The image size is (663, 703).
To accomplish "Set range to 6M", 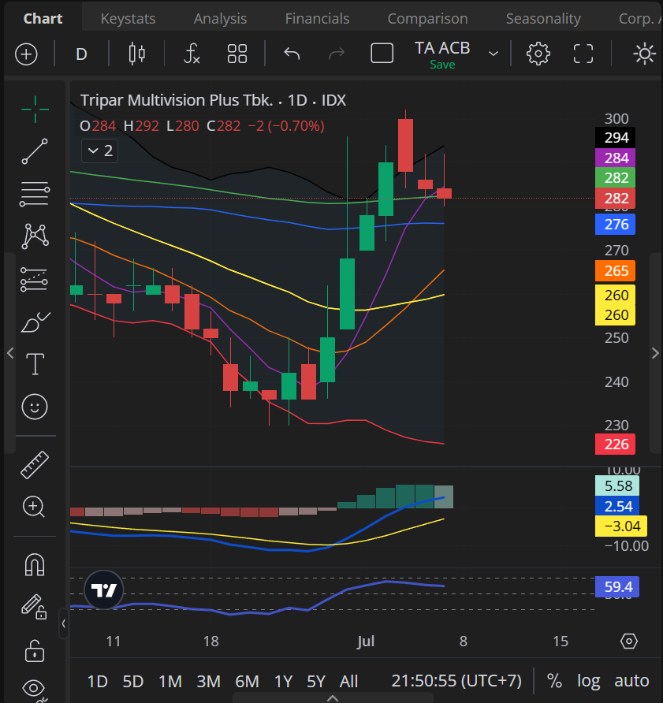I will 248,682.
